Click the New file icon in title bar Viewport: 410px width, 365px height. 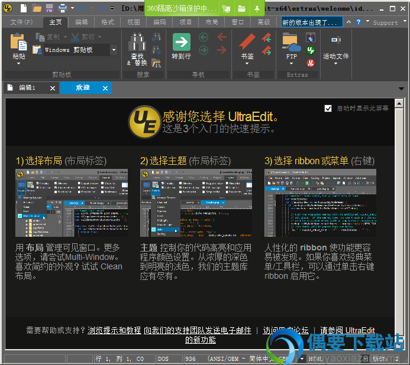24,8
